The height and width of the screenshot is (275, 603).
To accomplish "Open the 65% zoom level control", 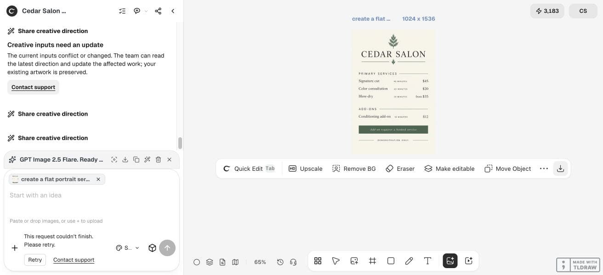I will pyautogui.click(x=260, y=262).
